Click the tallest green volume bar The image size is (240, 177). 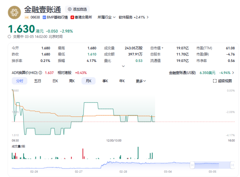[x=138, y=153]
